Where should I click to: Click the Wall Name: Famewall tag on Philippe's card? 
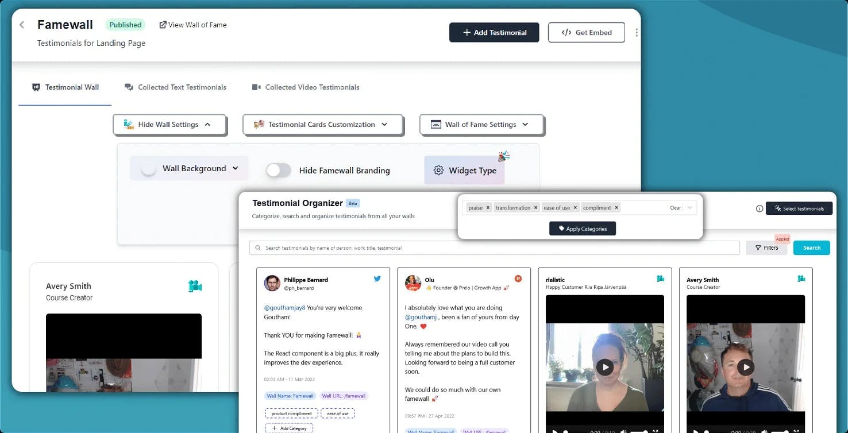tap(290, 396)
